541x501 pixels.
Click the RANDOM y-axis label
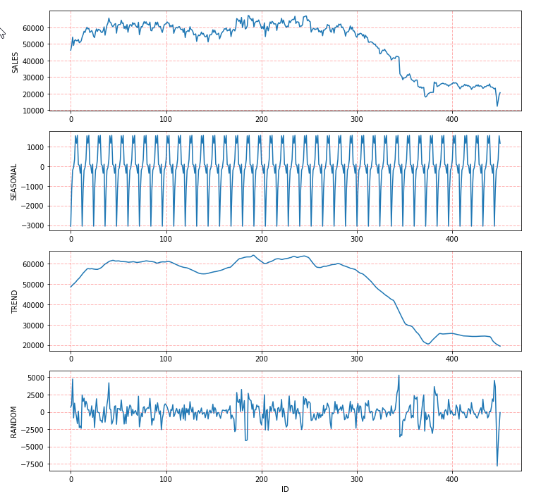(13, 422)
